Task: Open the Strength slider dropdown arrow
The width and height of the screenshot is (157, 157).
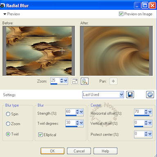Action: tap(81, 112)
